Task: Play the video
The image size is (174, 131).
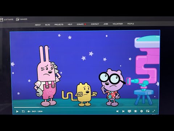Action: point(17,111)
